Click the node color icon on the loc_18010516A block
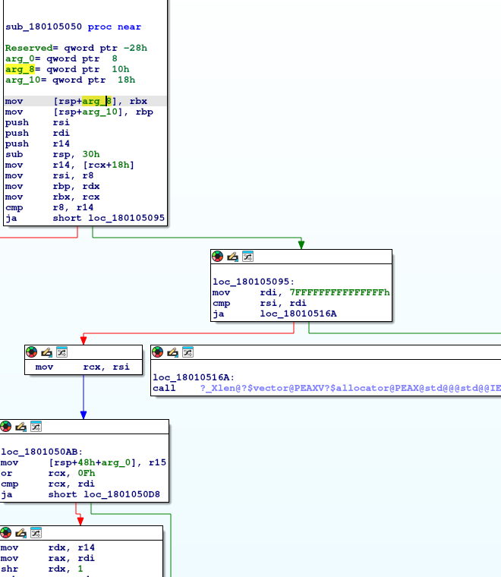Image resolution: width=501 pixels, height=577 pixels. [158, 352]
